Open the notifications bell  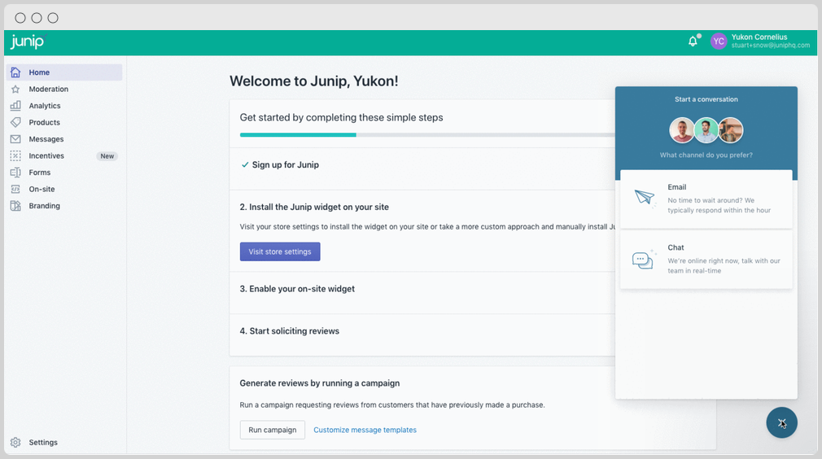click(693, 41)
